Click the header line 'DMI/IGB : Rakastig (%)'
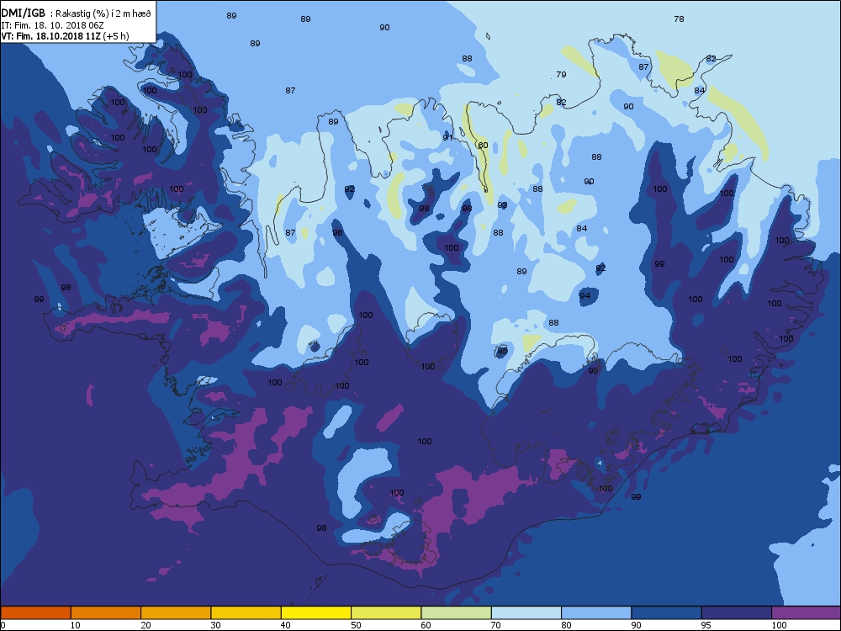Image resolution: width=841 pixels, height=631 pixels. pos(77,13)
